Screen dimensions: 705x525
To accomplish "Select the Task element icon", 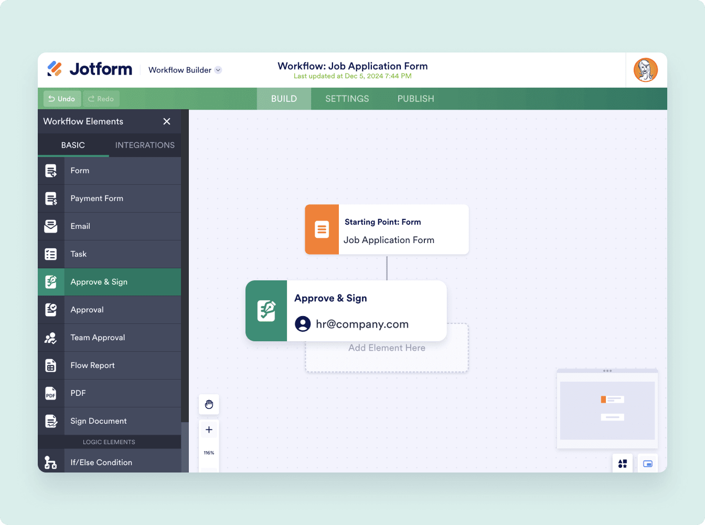I will (x=51, y=254).
